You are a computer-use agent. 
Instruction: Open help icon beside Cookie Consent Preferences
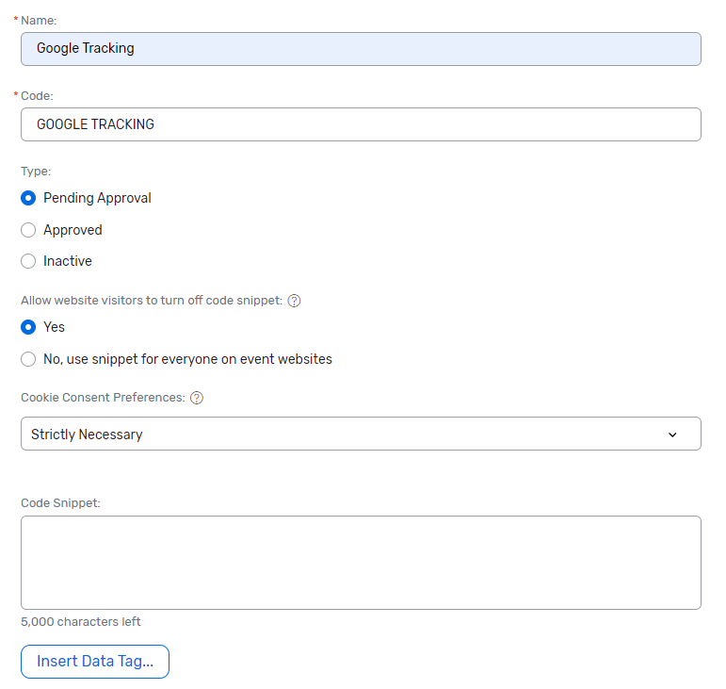pos(197,398)
